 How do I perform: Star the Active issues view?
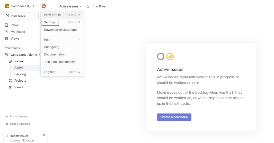click(88, 6)
